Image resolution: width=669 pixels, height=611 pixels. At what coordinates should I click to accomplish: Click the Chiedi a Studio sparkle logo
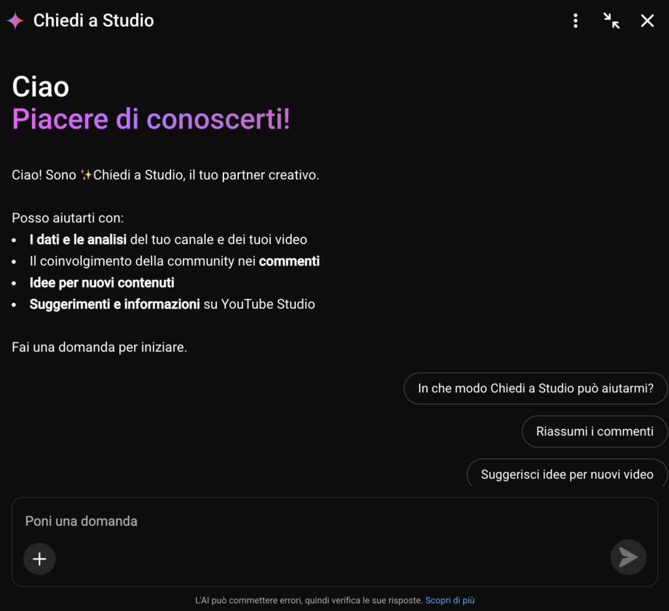click(15, 21)
